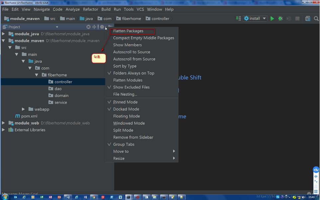The image size is (320, 200).
Task: Collapse the main folder arrow
Action: [17, 54]
